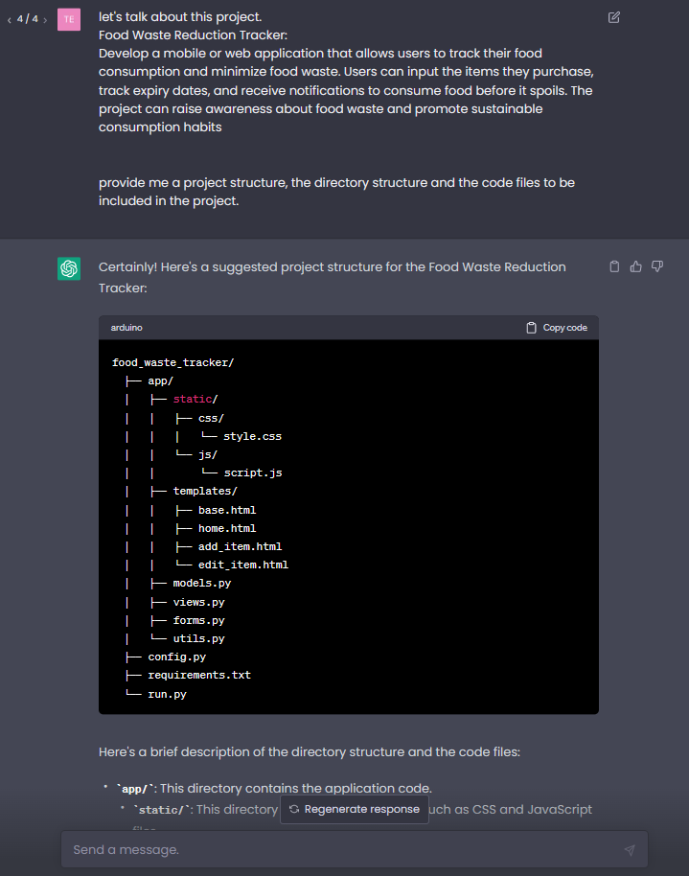Click models.py in the directory tree
This screenshot has width=689, height=876.
[201, 583]
